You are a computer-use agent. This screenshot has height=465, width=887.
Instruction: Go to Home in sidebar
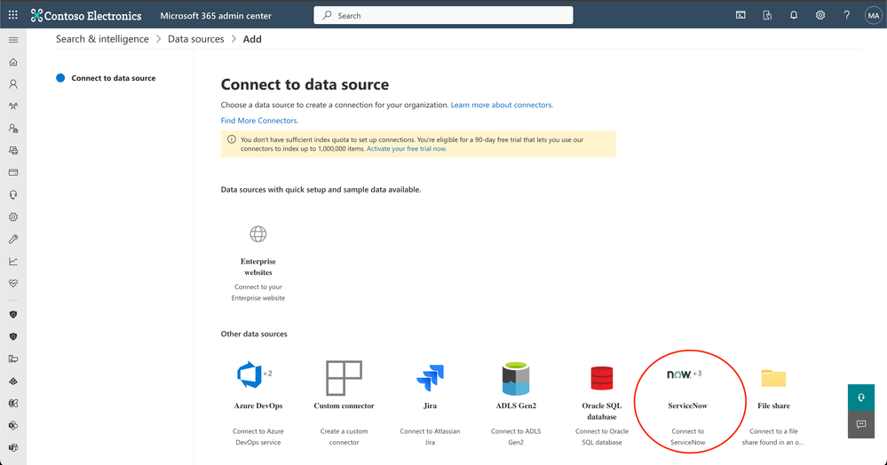tap(13, 62)
